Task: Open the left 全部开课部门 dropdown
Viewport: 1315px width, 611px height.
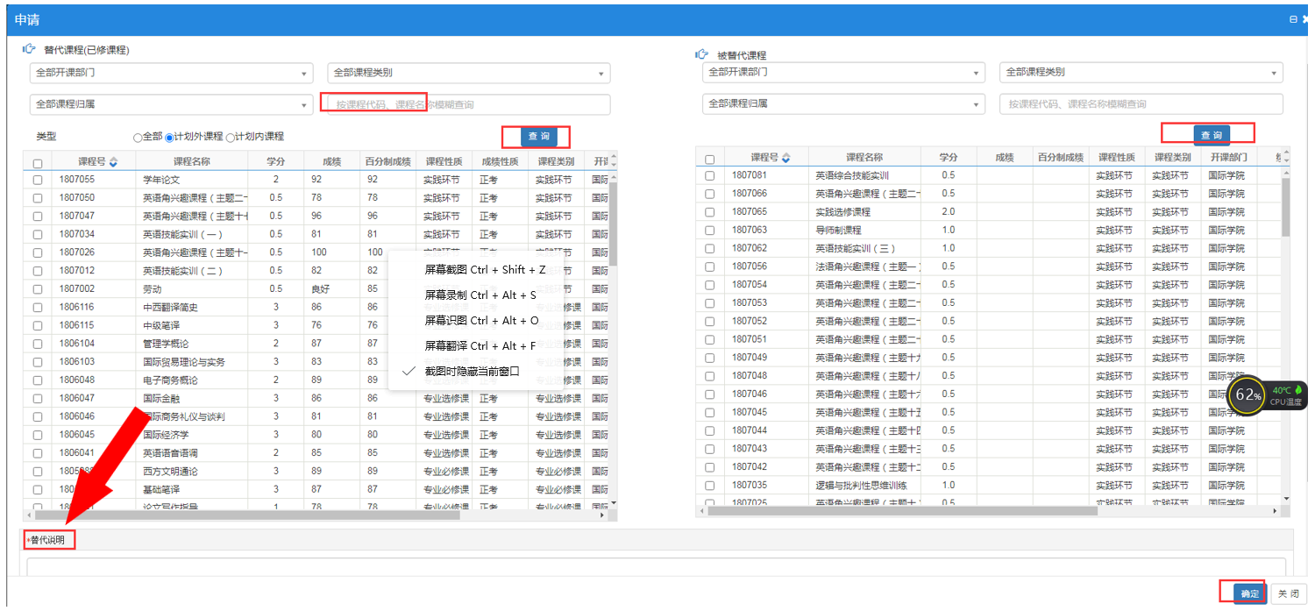Action: [171, 73]
